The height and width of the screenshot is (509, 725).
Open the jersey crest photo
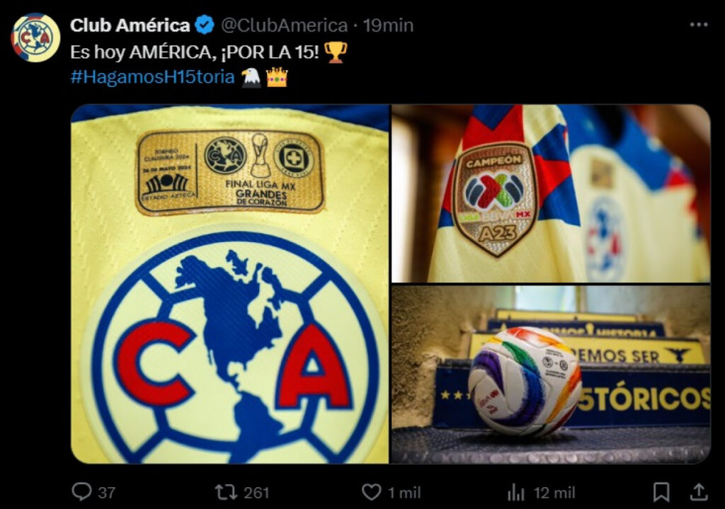point(230,284)
